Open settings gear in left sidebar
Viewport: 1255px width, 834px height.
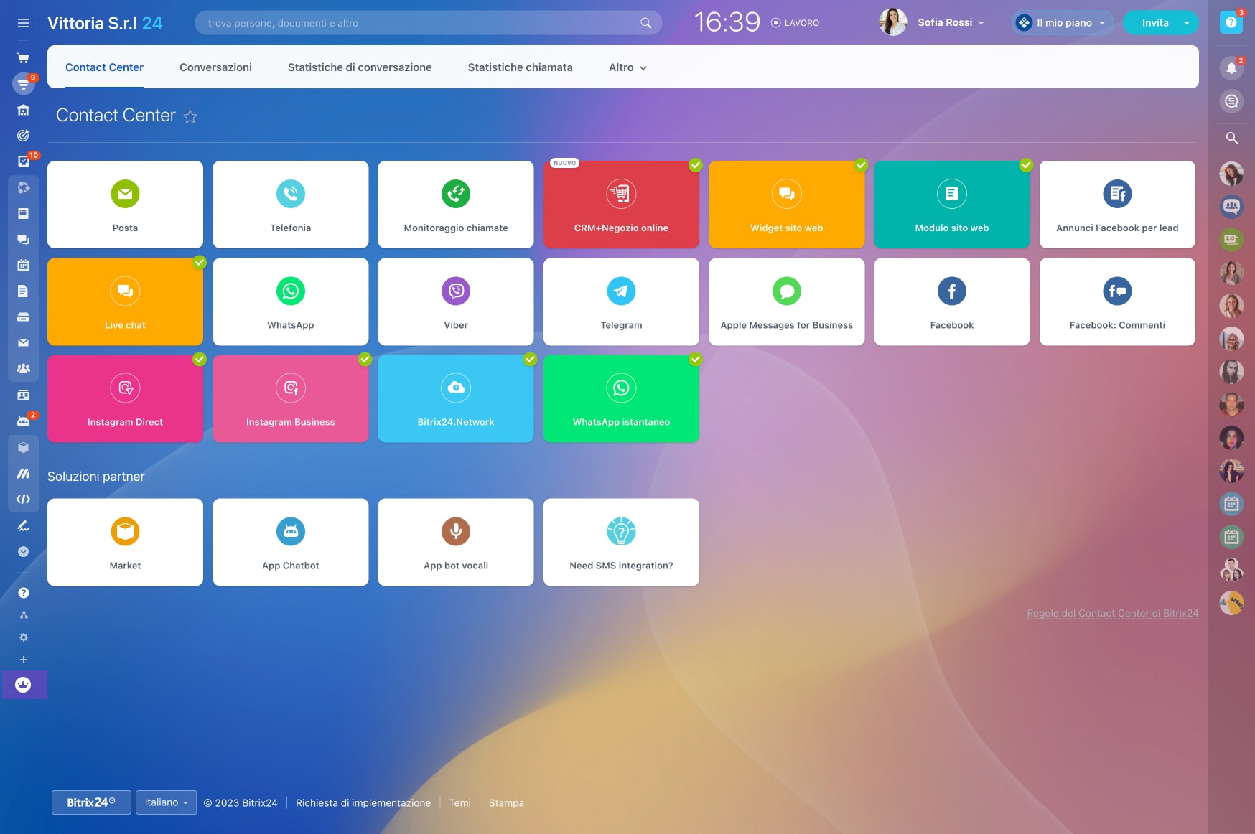point(23,637)
